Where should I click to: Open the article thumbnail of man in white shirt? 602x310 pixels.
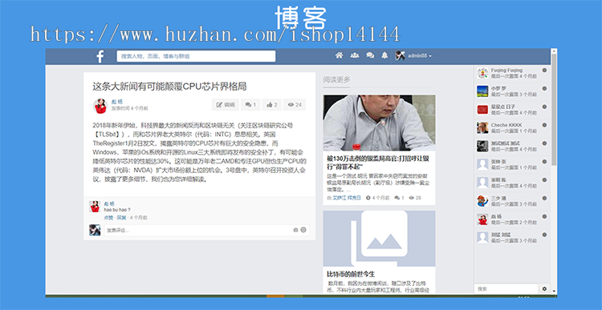pyautogui.click(x=379, y=123)
